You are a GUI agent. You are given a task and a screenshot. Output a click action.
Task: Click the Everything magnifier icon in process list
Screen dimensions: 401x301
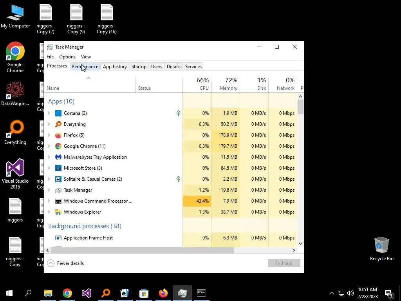click(x=58, y=124)
